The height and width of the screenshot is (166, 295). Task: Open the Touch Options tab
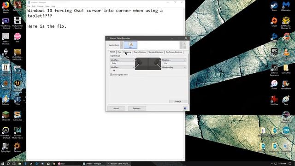140,52
